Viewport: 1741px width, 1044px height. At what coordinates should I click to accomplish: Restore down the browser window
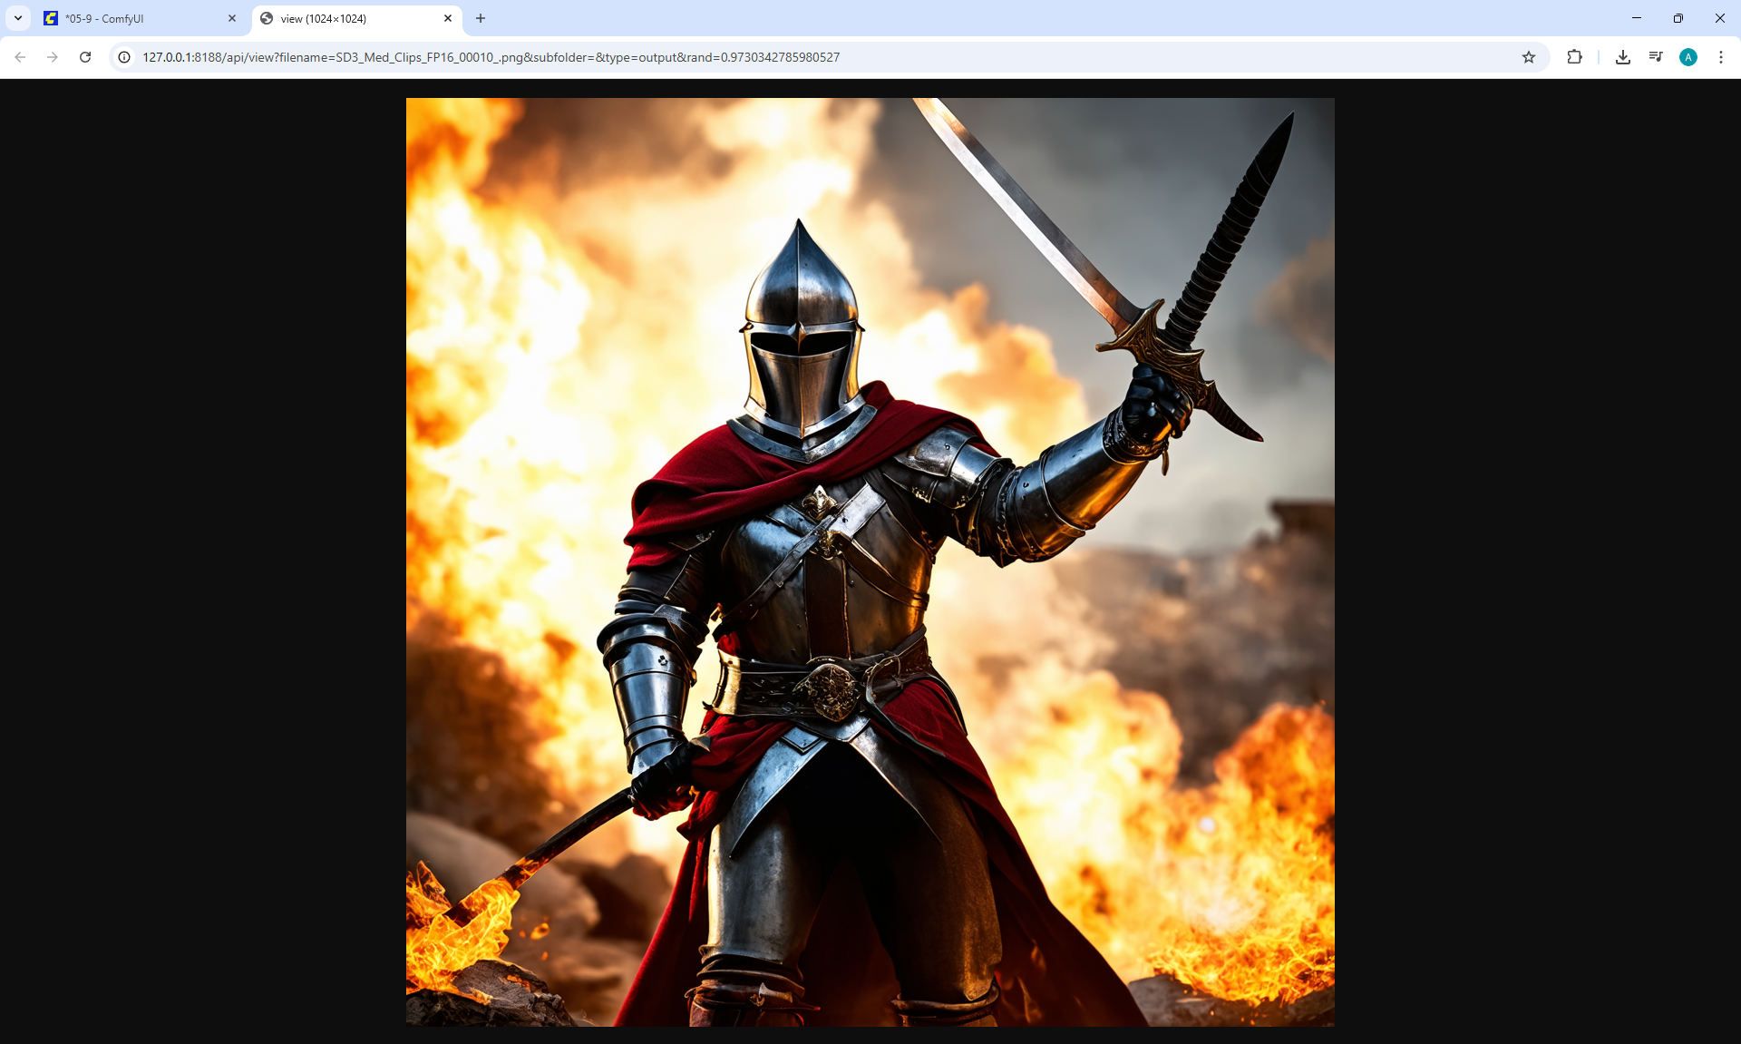tap(1678, 18)
